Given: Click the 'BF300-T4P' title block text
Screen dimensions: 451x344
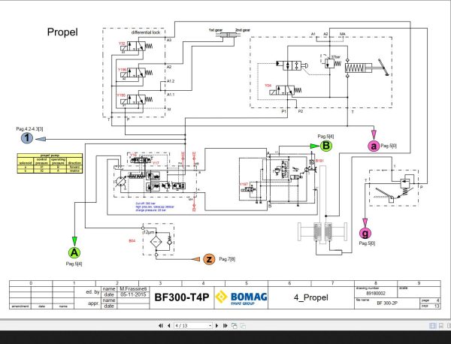Looking at the screenshot, I should tap(182, 297).
